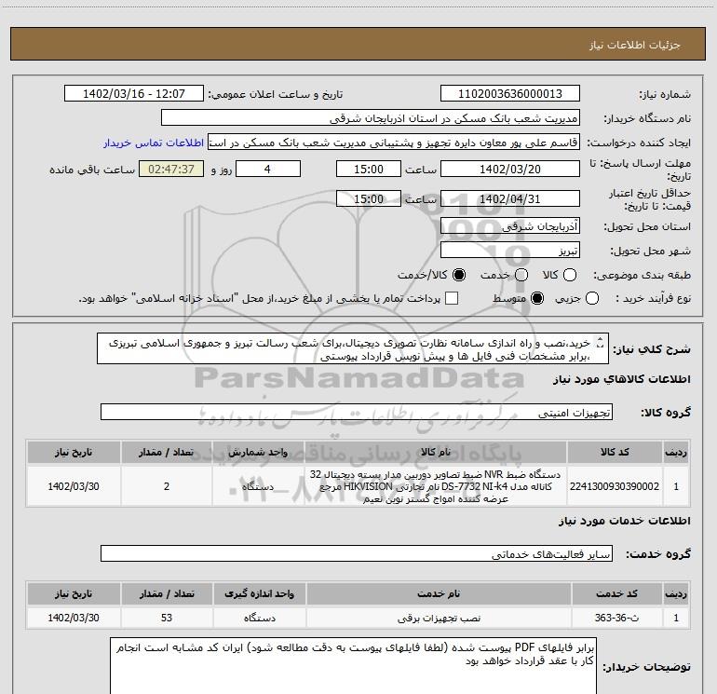Choose the جزیی purchase type option
717x694 pixels.
coord(591,299)
